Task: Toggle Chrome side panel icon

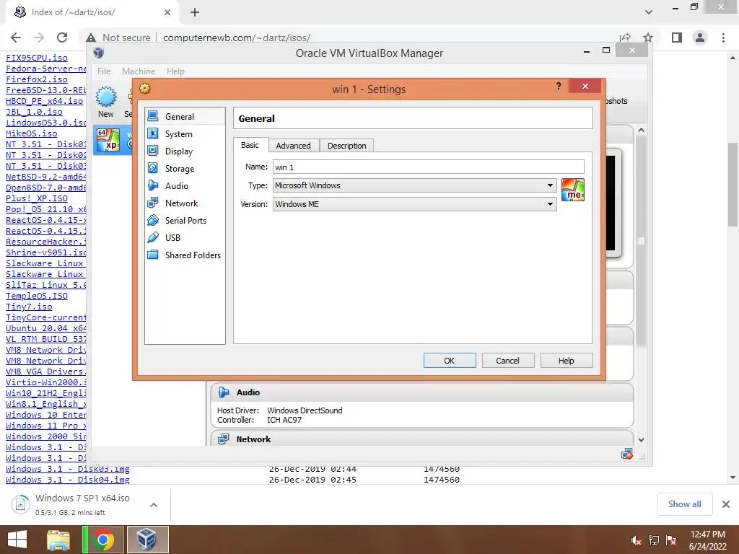Action: 677,38
